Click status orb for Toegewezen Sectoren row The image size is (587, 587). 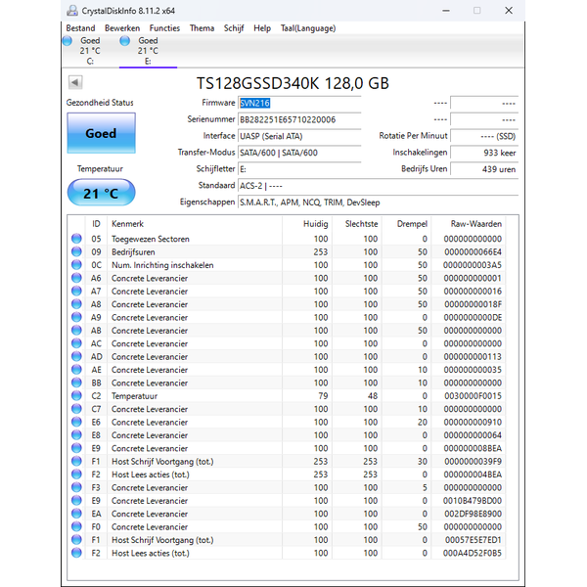point(76,239)
